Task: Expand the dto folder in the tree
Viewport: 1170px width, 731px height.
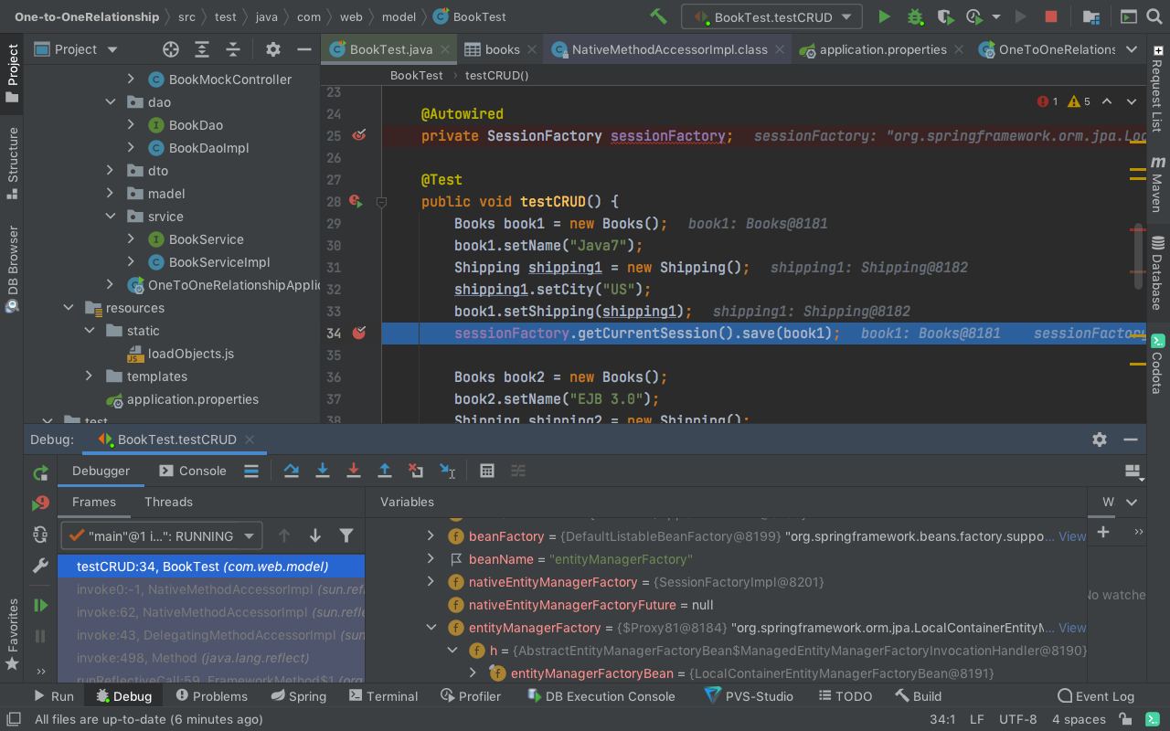Action: click(111, 171)
